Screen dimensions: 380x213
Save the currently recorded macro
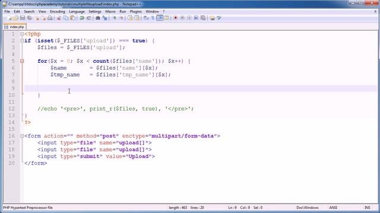pyautogui.click(x=203, y=18)
